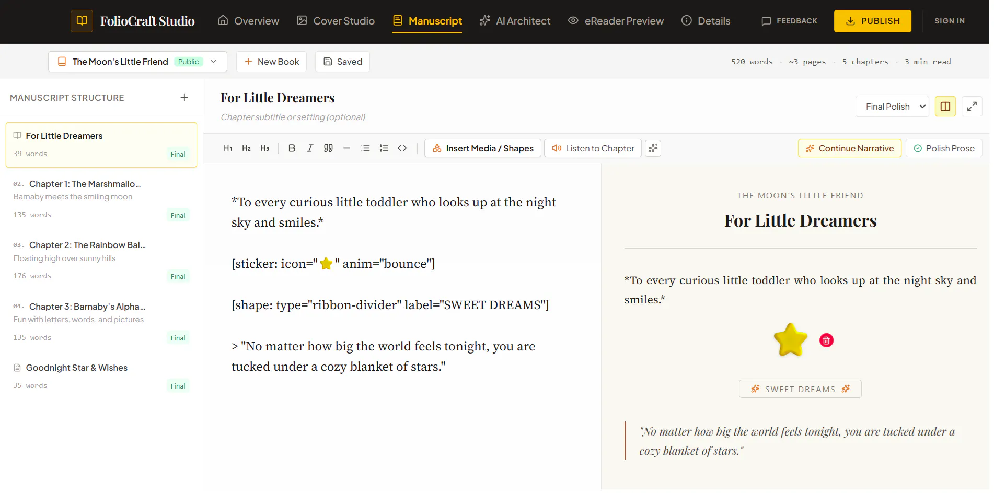Toggle bold formatting
The image size is (994, 494).
coord(292,148)
